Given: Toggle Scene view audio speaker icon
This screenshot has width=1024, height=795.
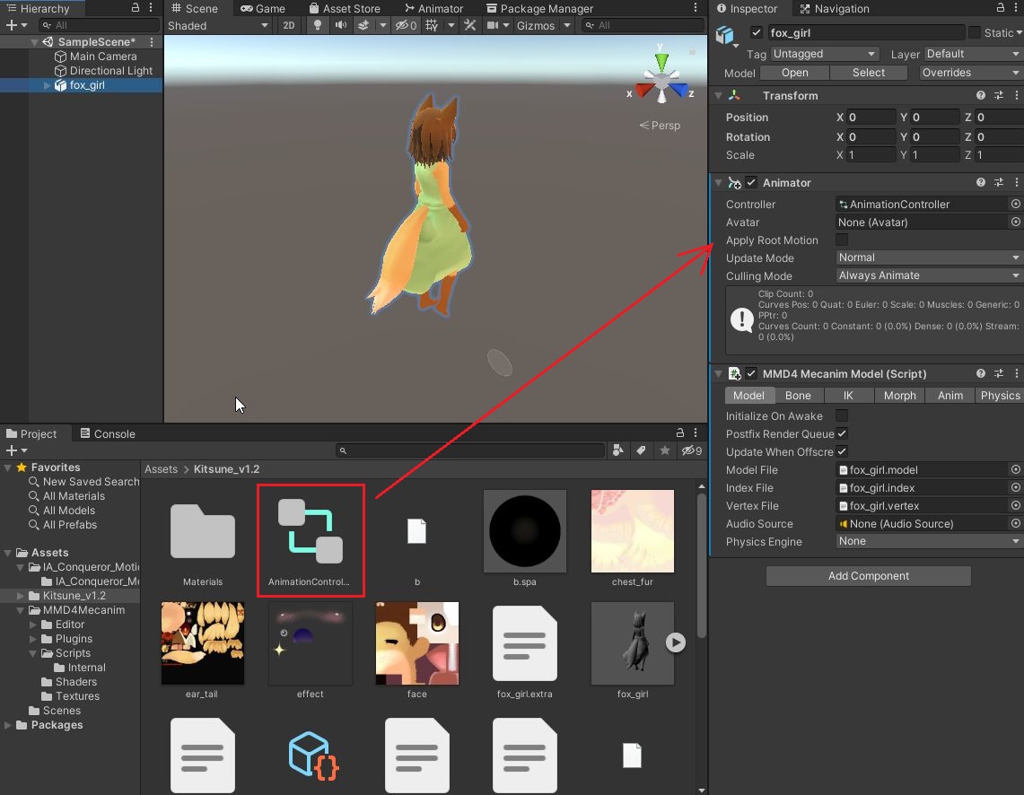Looking at the screenshot, I should tap(341, 25).
